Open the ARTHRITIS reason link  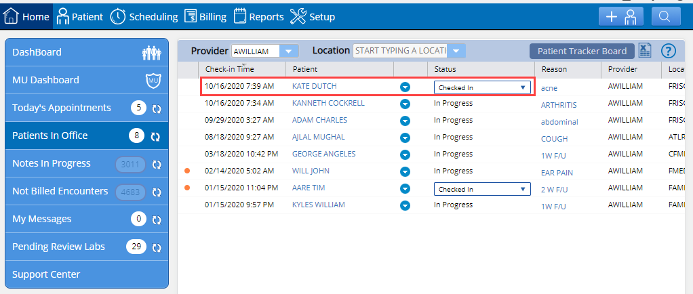pyautogui.click(x=559, y=105)
